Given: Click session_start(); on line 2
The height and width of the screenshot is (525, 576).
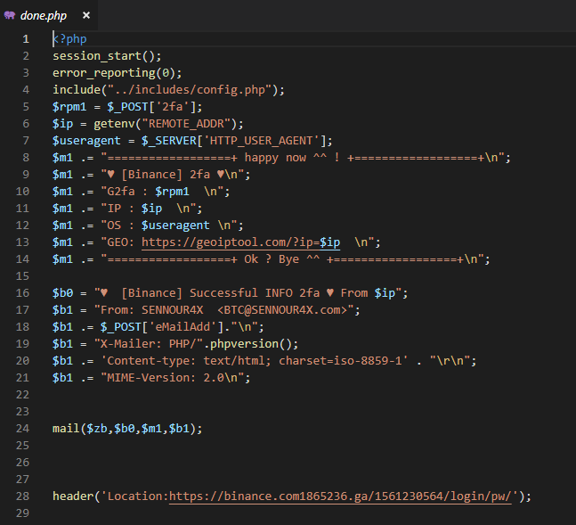Looking at the screenshot, I should [107, 56].
